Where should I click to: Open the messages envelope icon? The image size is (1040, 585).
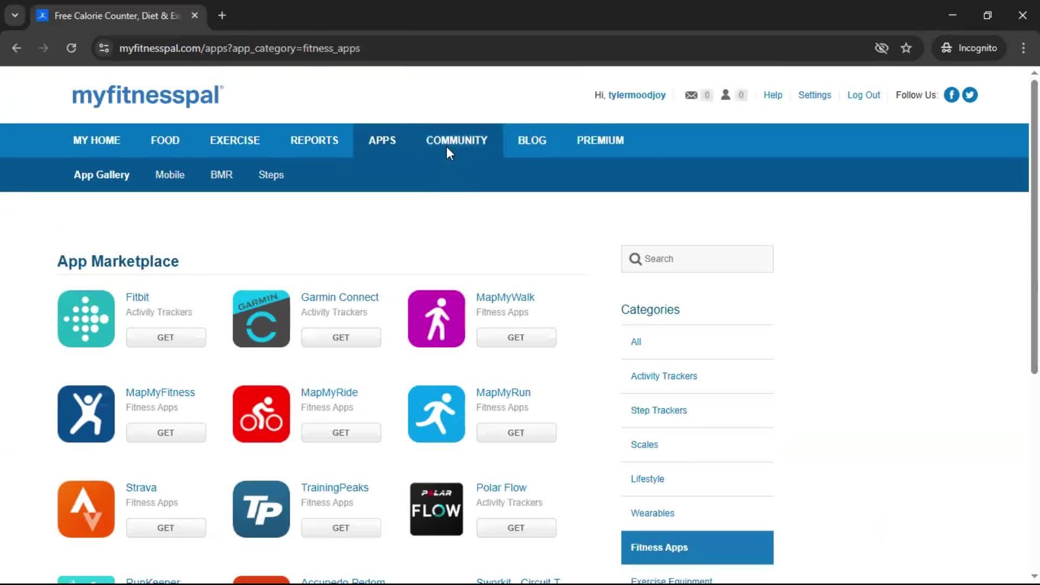point(691,95)
